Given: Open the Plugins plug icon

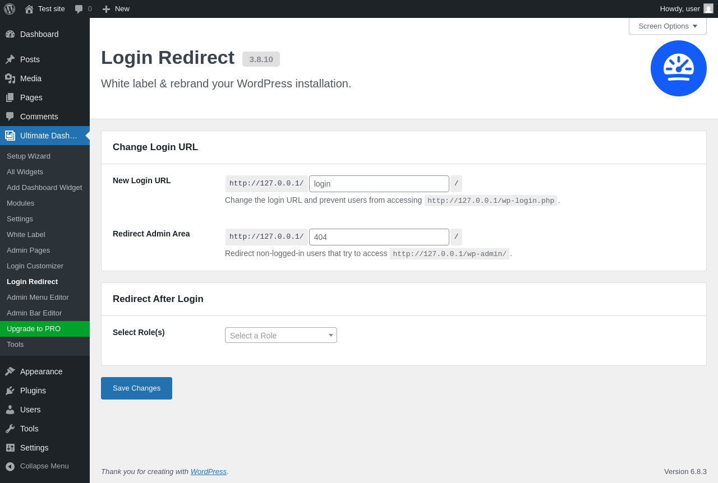Looking at the screenshot, I should (x=10, y=391).
